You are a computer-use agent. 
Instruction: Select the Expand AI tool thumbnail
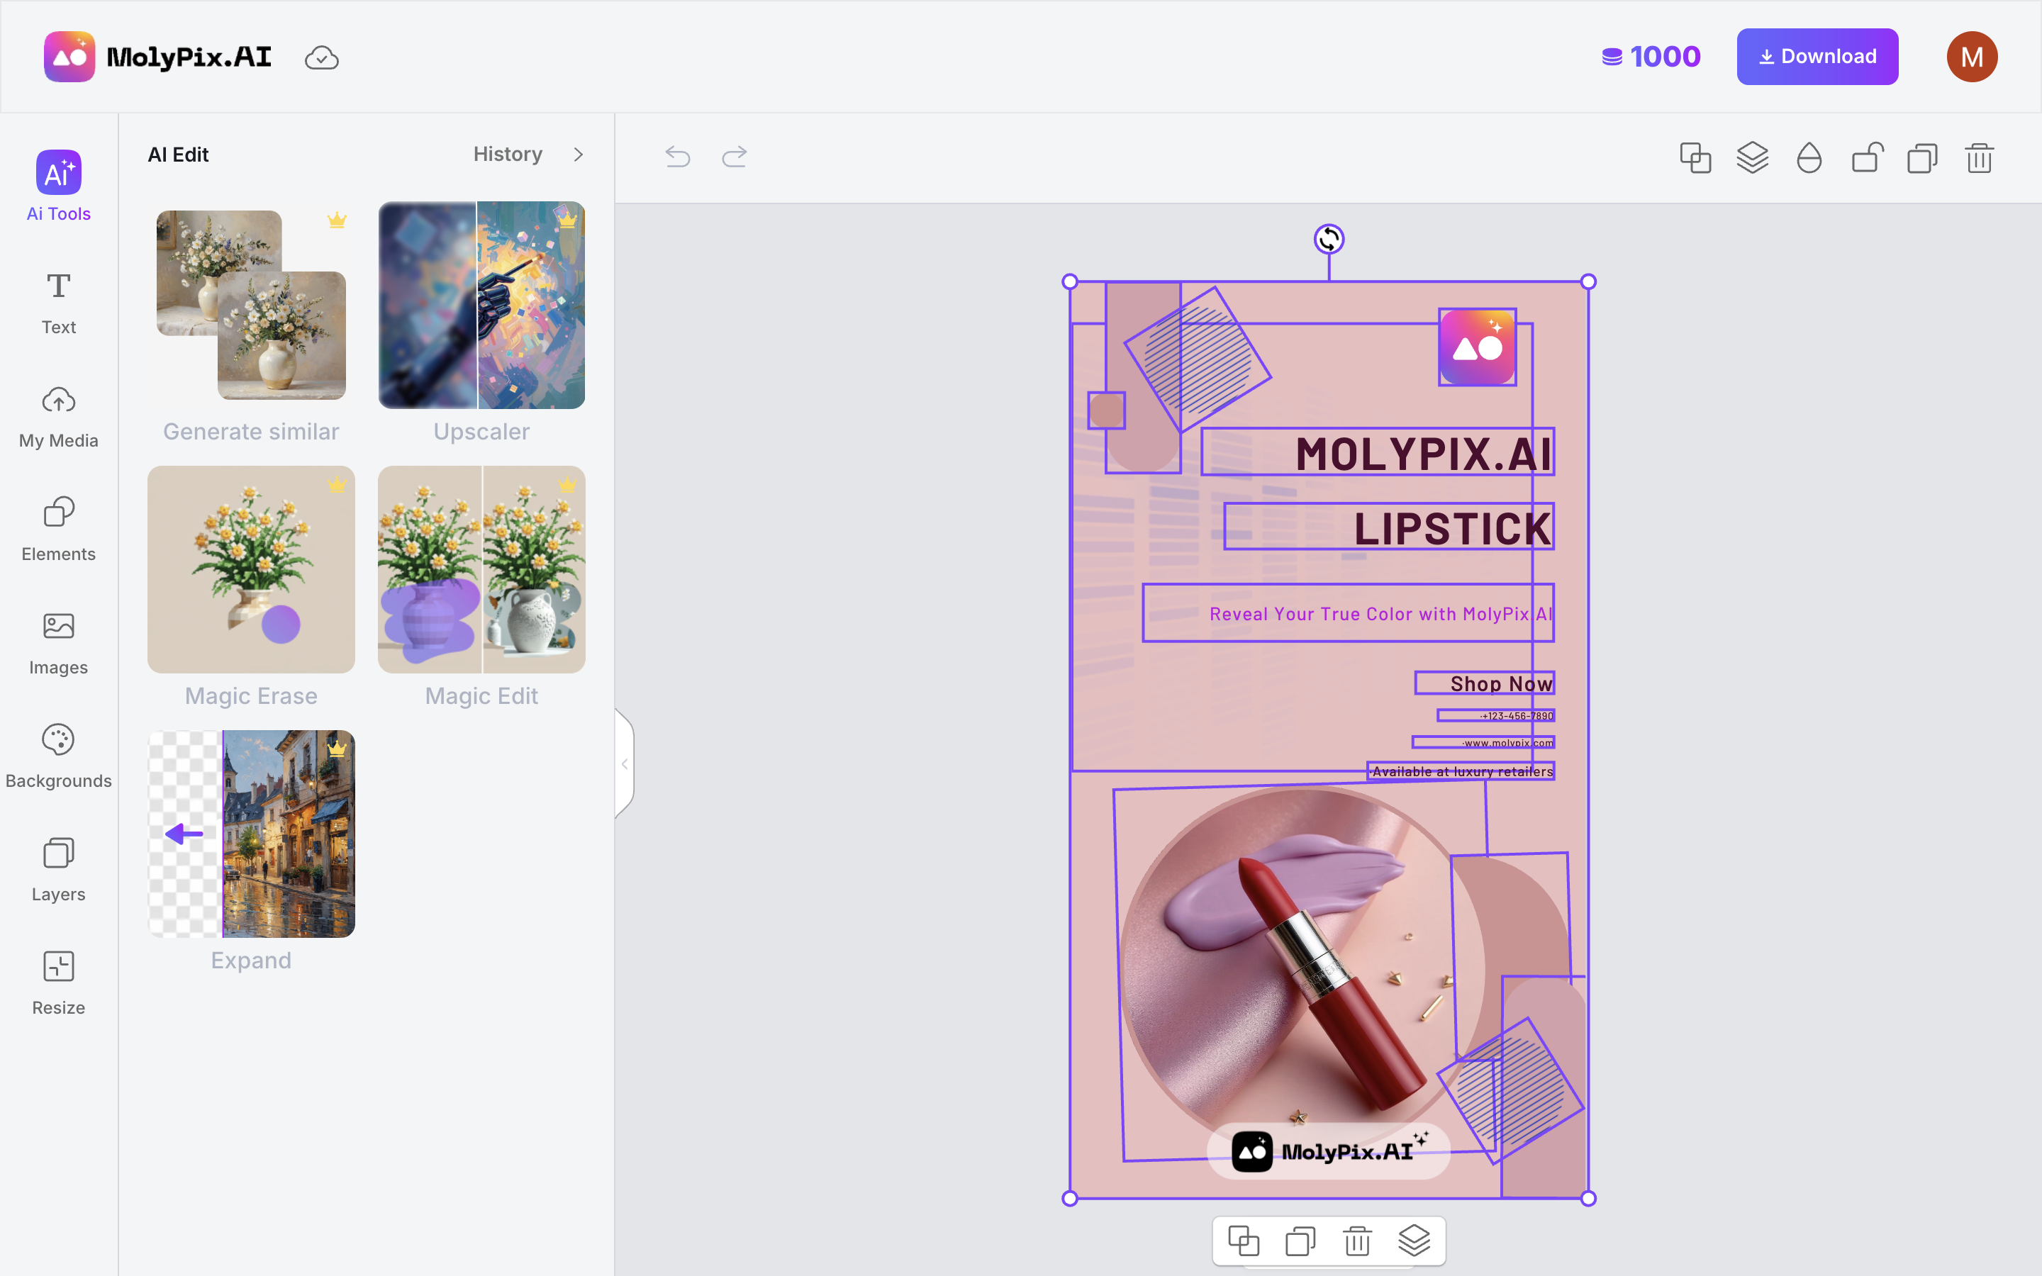(x=250, y=834)
